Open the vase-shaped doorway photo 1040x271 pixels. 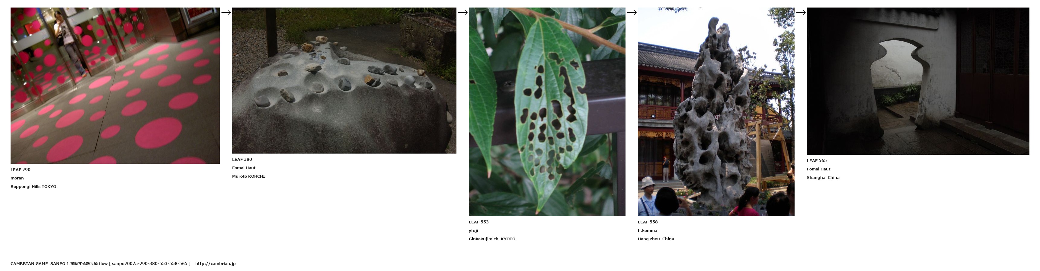(x=918, y=81)
